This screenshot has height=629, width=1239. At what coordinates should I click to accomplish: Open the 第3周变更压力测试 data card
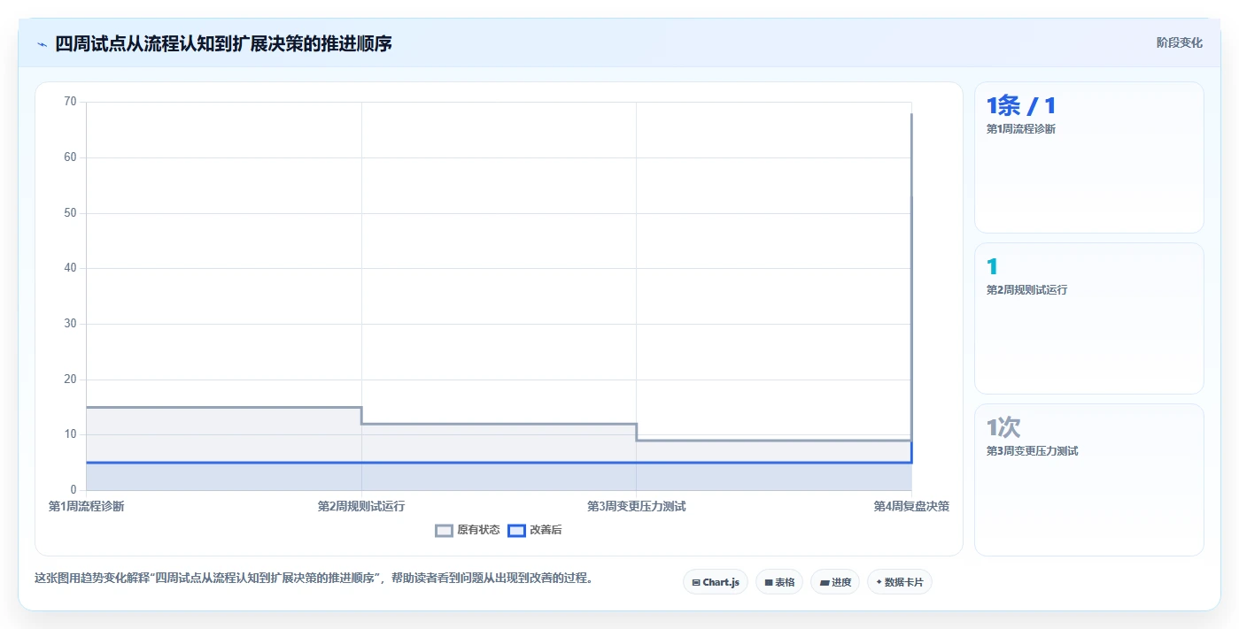(x=1089, y=479)
